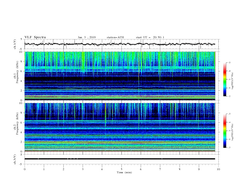Click the ch.1 color scale bar
This screenshot has height=190, width=246.
point(225,79)
